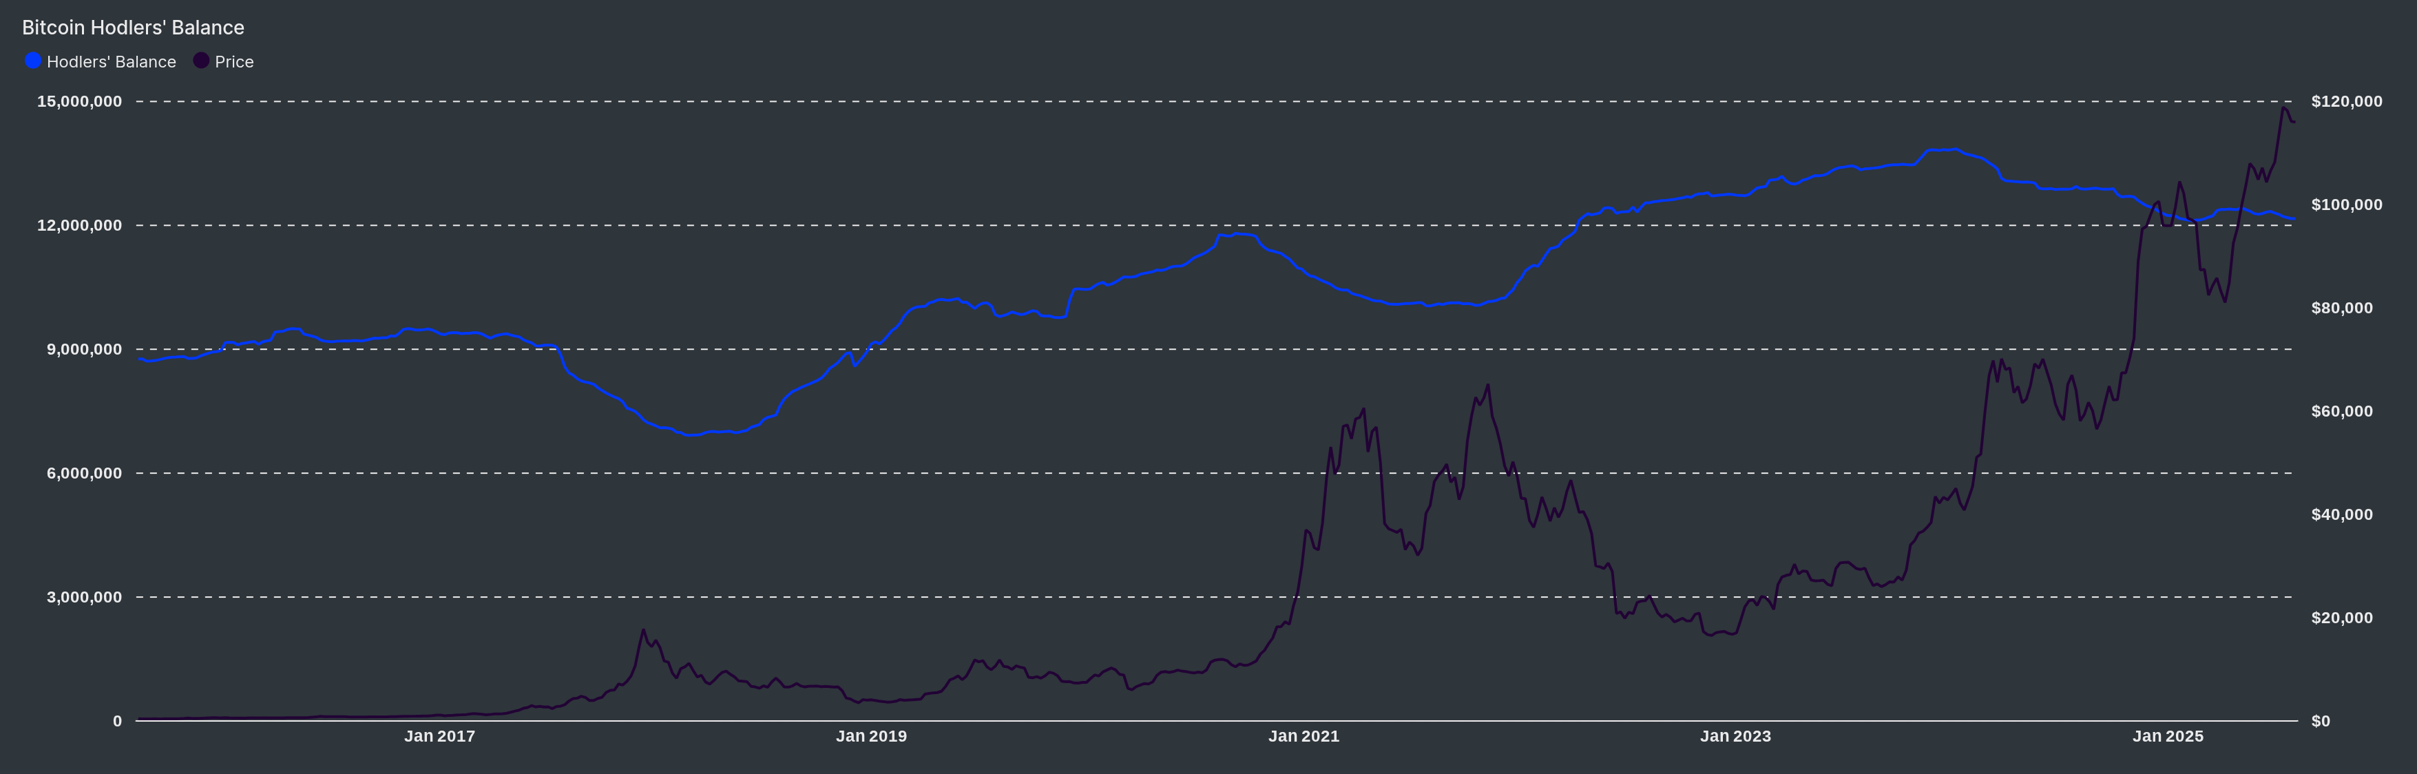Click the Hodlers' Balance legend dot
This screenshot has width=2417, height=774.
pyautogui.click(x=34, y=61)
